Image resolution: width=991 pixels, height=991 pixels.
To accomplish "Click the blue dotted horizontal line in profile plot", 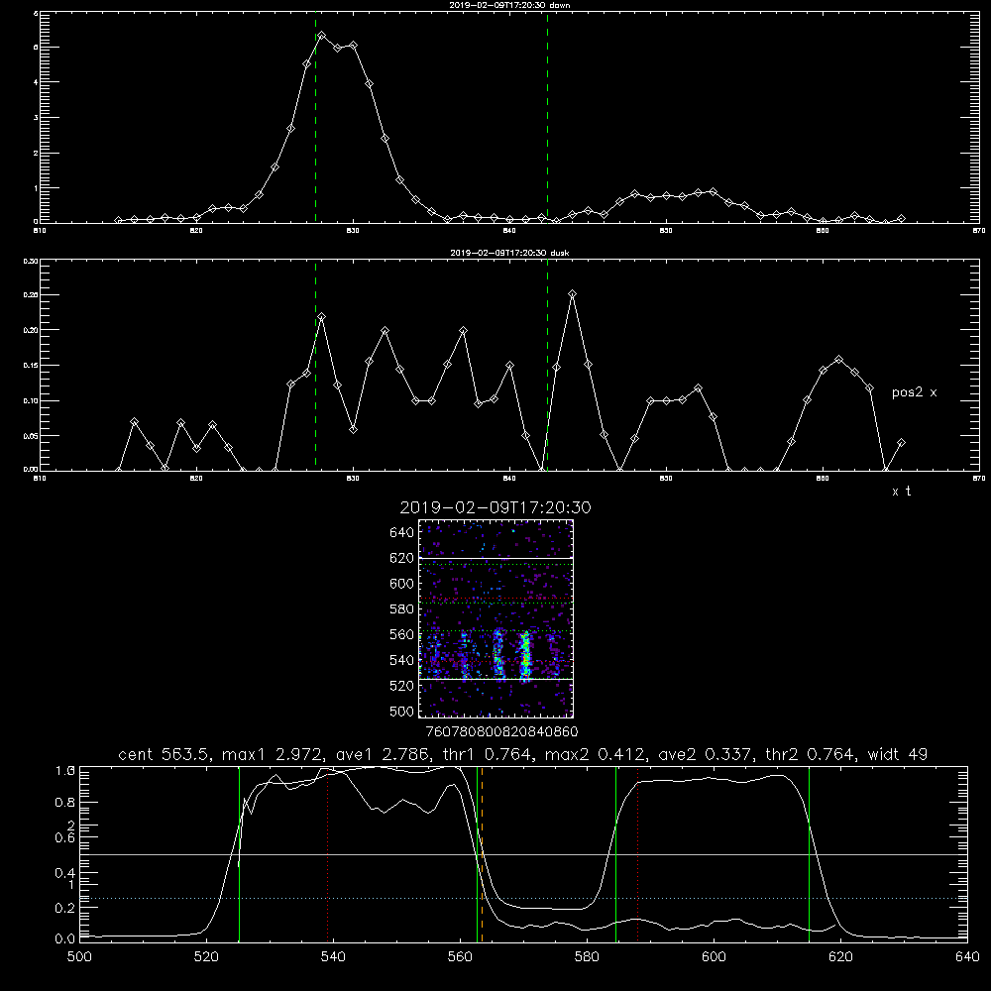I will click(x=523, y=898).
